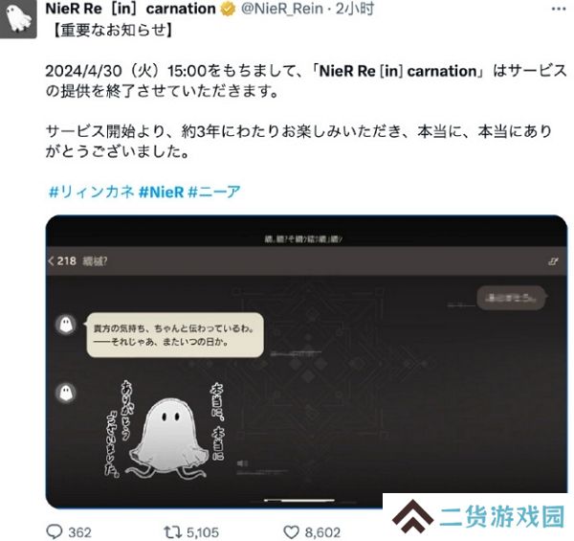The width and height of the screenshot is (574, 541).
Task: Like the tweet with the heart icon
Action: [292, 532]
